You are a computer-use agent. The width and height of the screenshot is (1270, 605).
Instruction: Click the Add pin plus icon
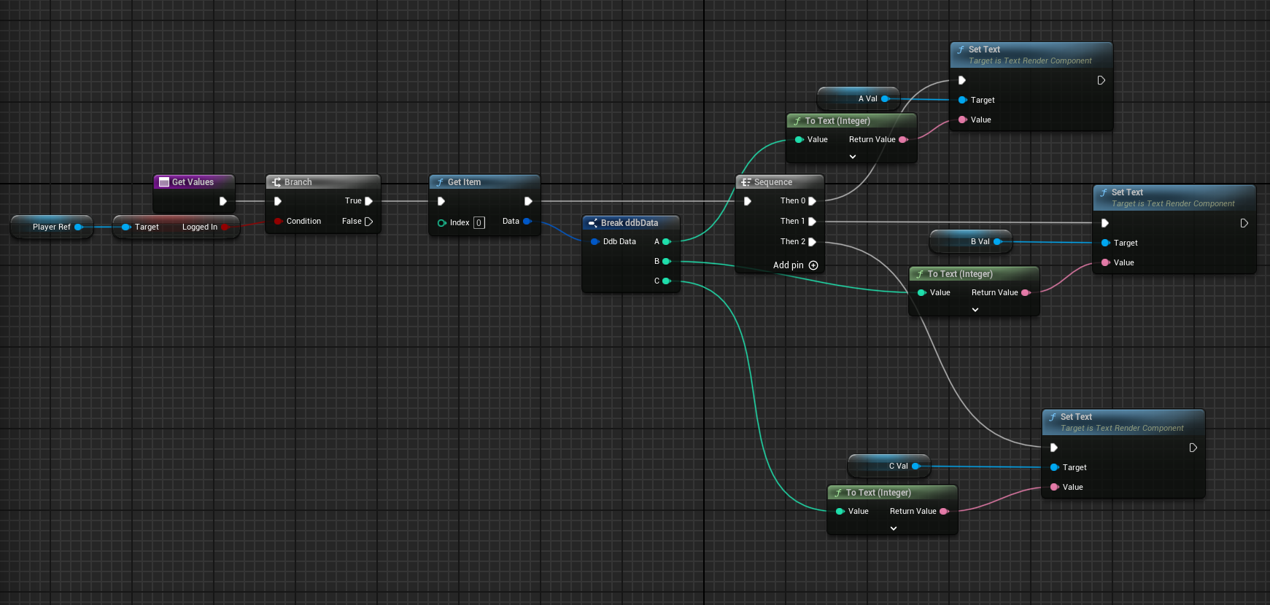tap(813, 265)
